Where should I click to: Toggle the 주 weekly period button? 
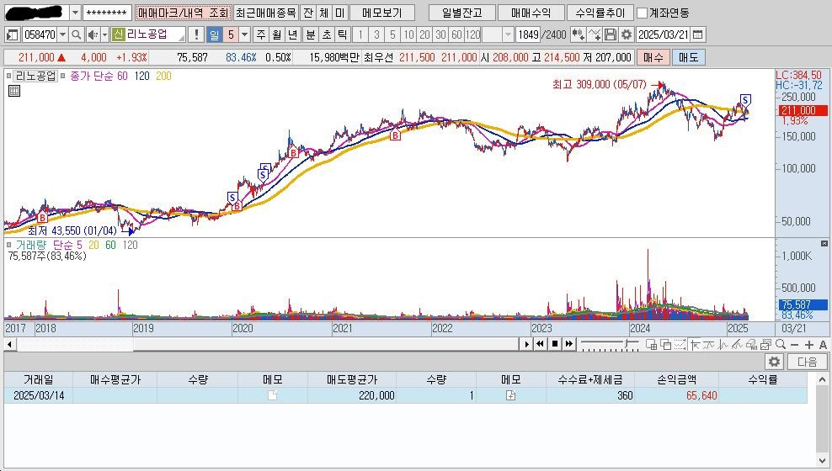click(x=260, y=34)
